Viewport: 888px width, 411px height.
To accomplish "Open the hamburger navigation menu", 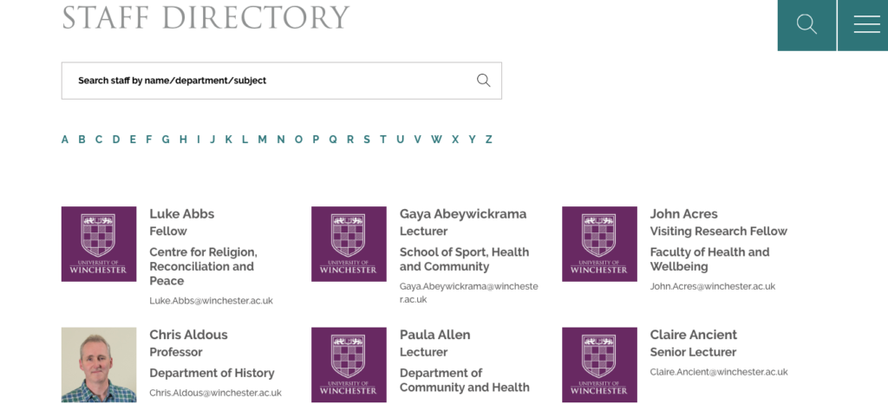I will [866, 25].
